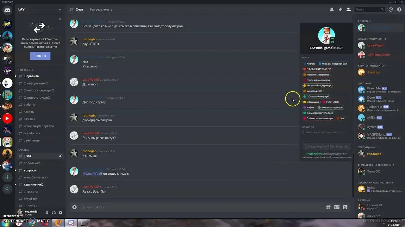
Task: Open the GIF picker
Action: 337,207
